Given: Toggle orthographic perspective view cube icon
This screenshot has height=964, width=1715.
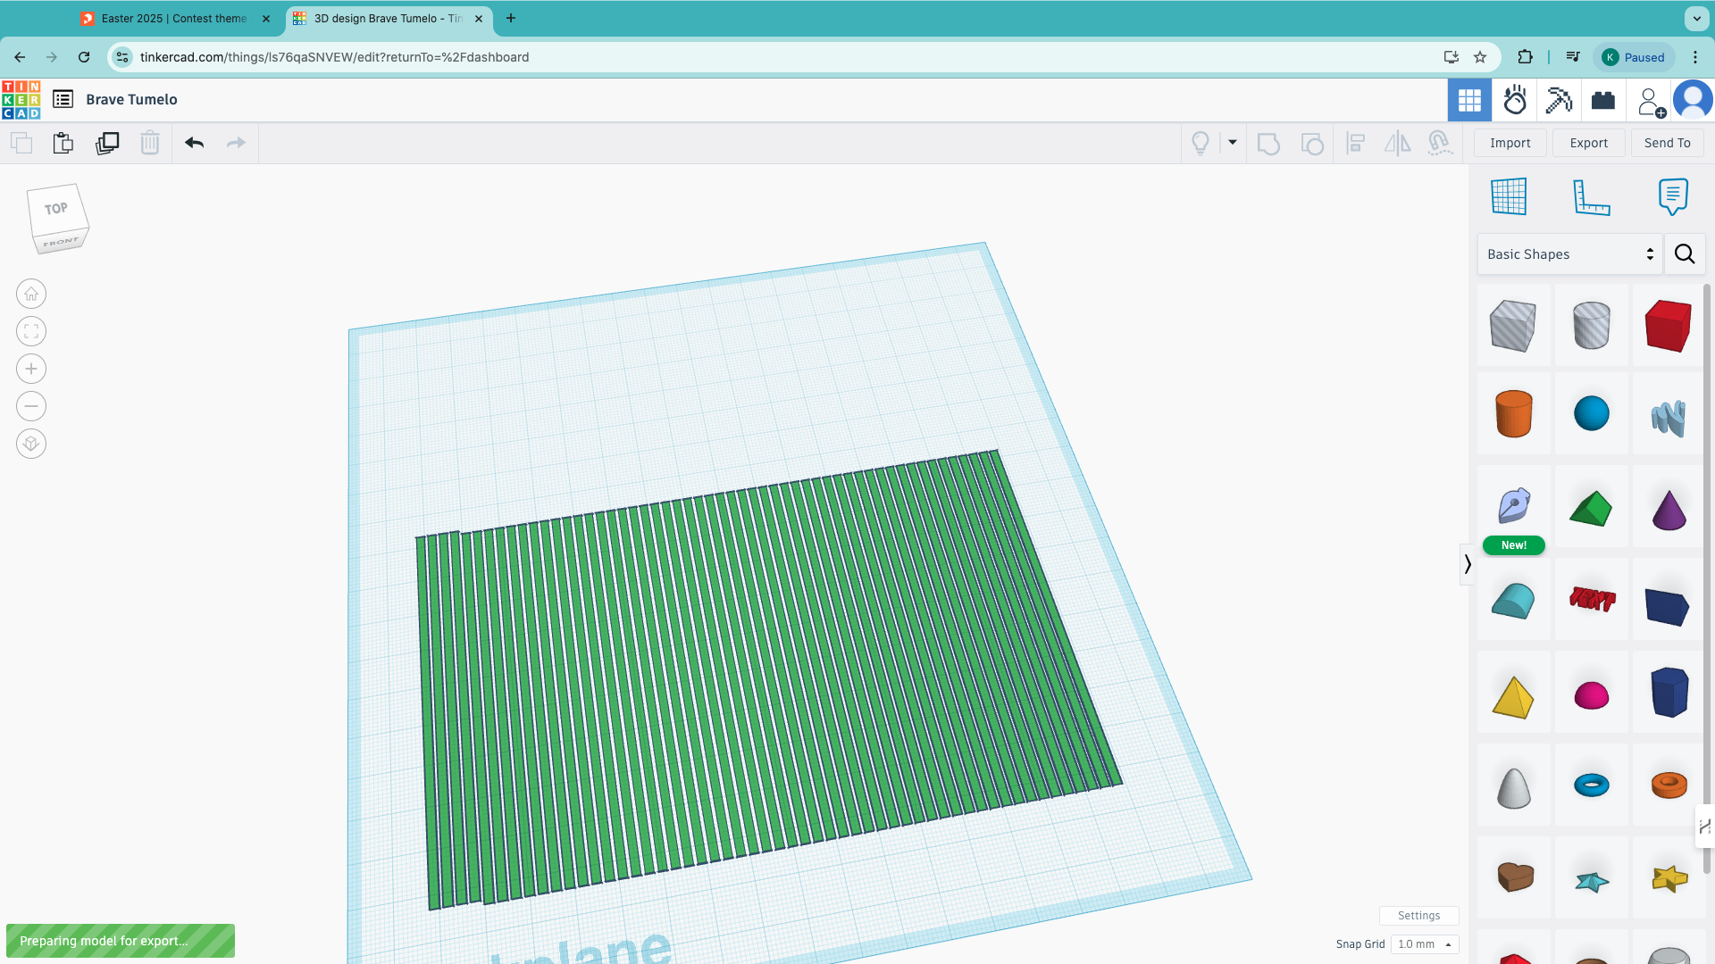Looking at the screenshot, I should [x=31, y=444].
